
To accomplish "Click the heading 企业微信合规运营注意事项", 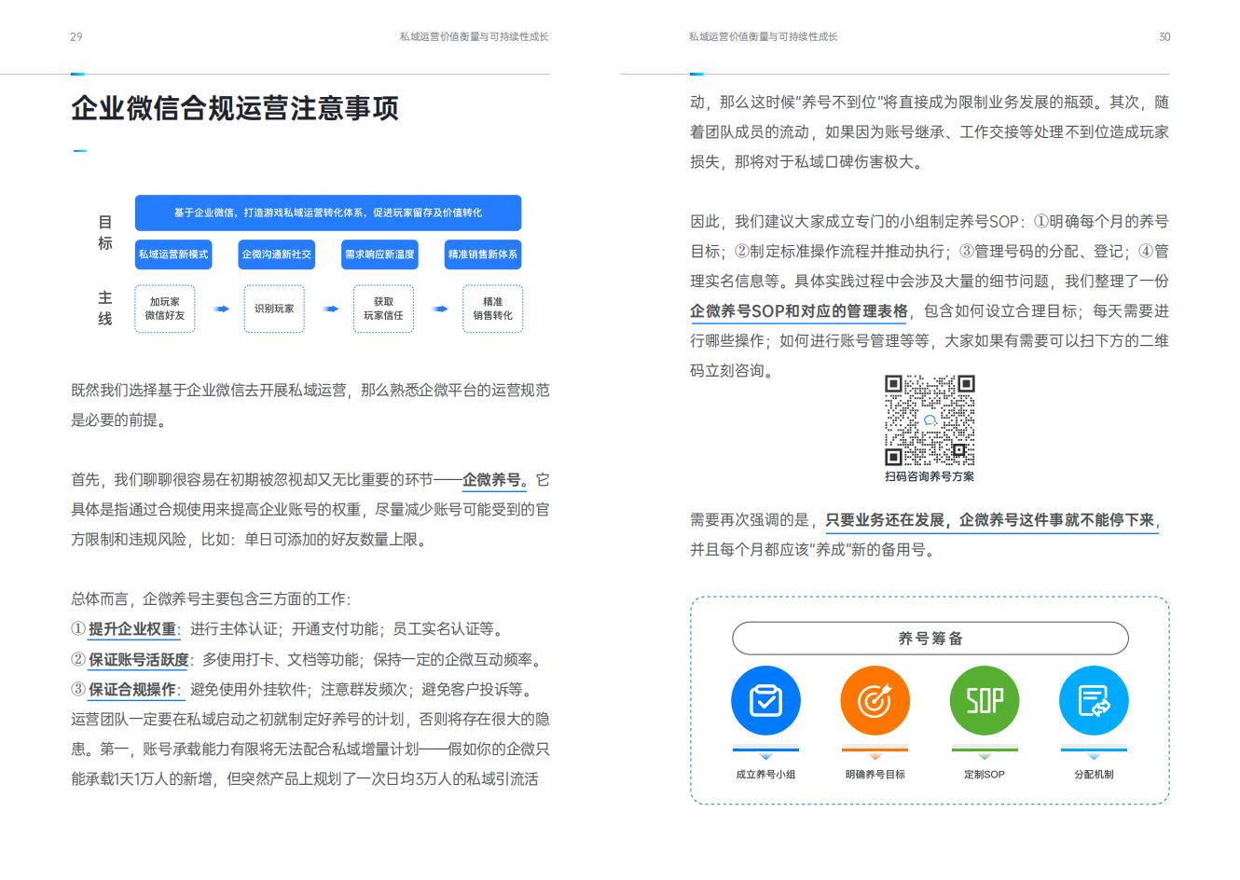I will 235,108.
